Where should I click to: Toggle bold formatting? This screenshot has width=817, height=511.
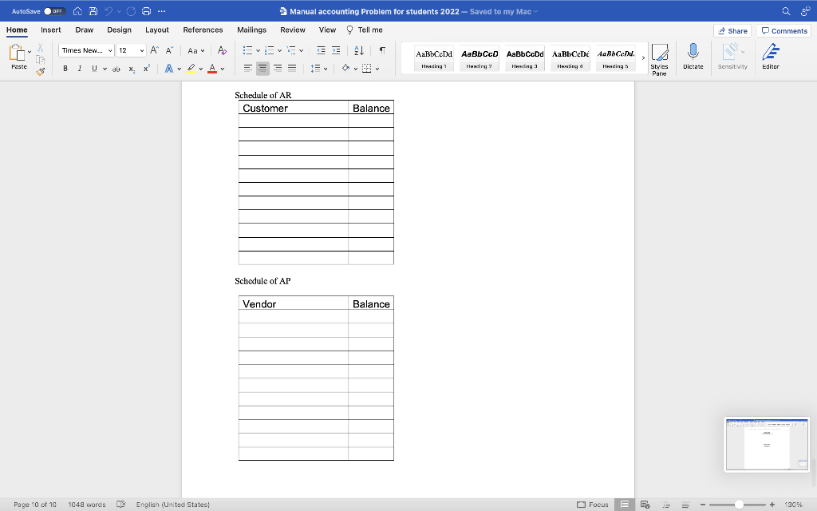pos(64,69)
